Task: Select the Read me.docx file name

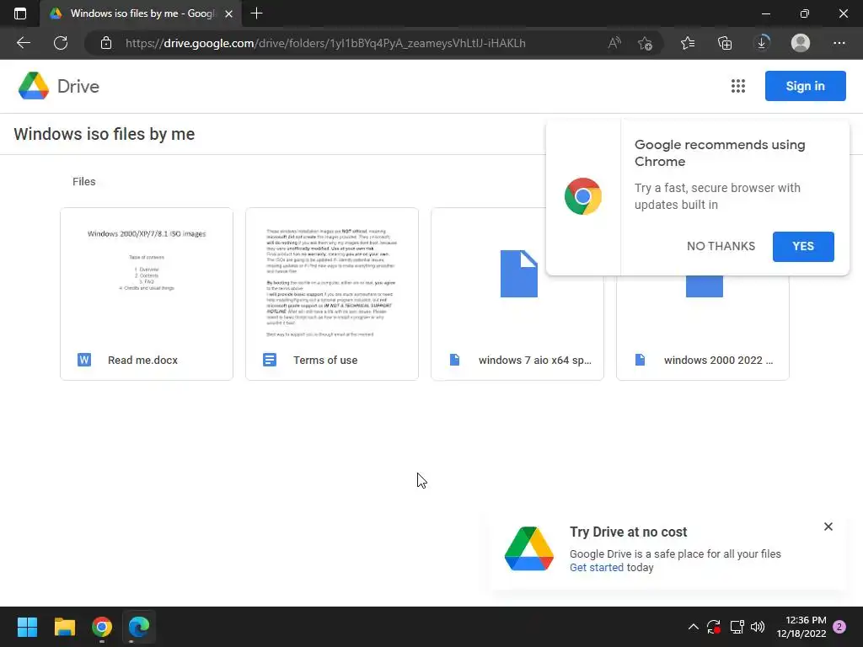Action: tap(142, 361)
